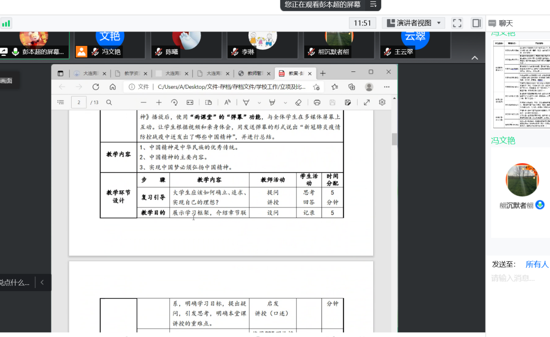Open the 演讲者视图 view dropdown

[439, 23]
